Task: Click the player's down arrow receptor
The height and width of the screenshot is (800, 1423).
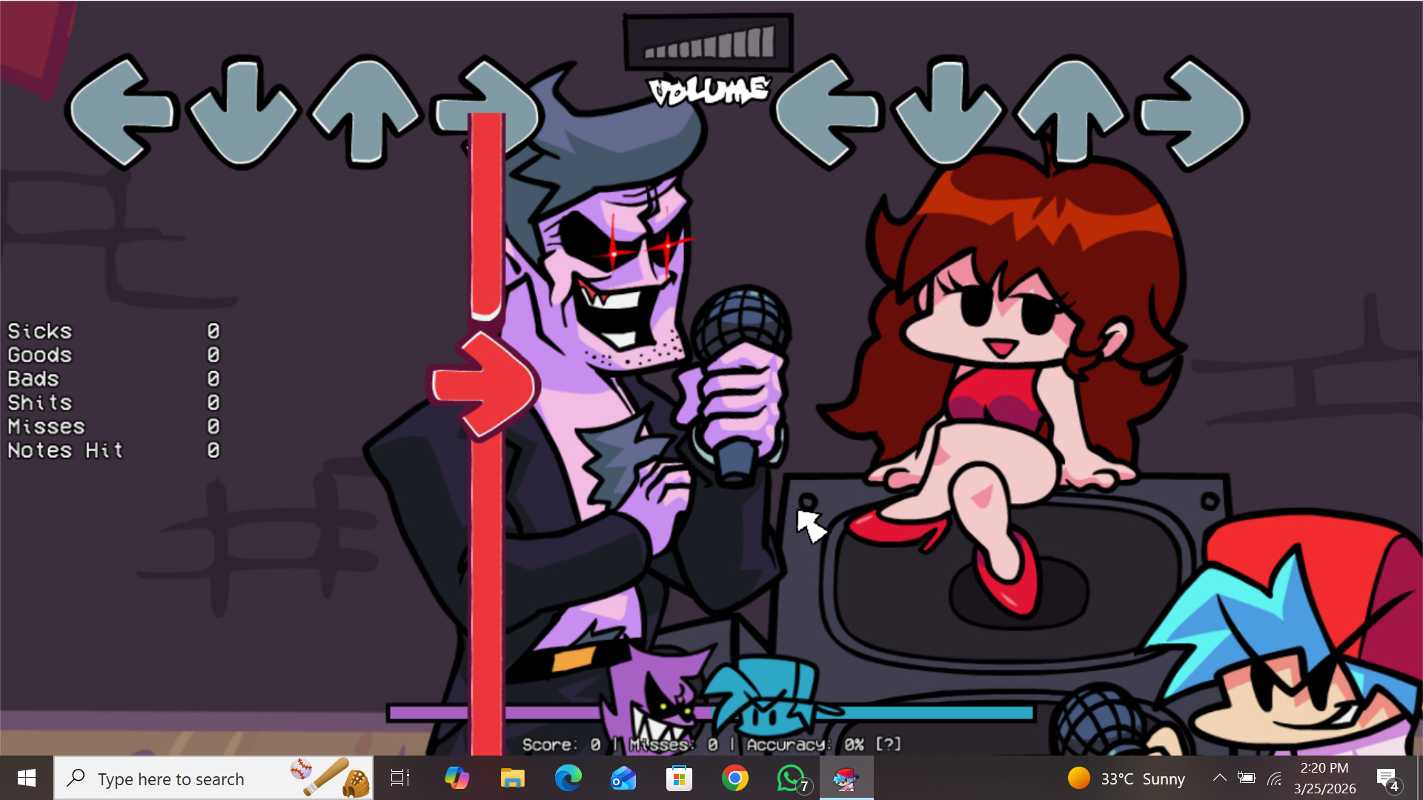Action: tap(948, 113)
